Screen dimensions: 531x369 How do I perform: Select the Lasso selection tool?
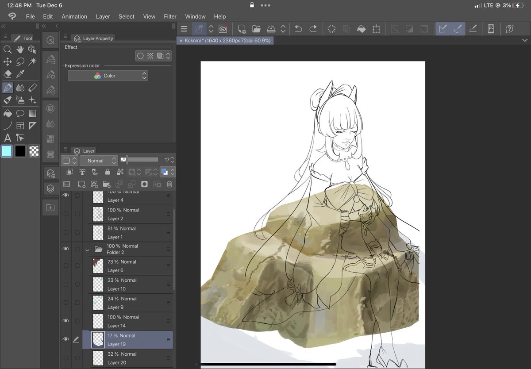(x=20, y=62)
